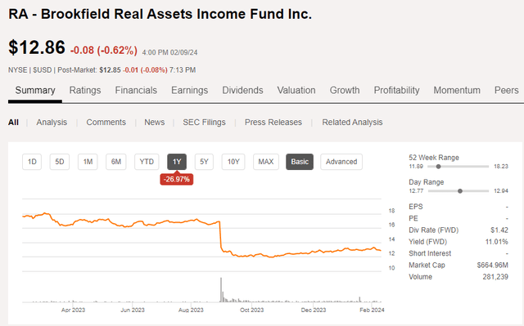Select the Basic chart mode
This screenshot has width=524, height=326.
[300, 162]
